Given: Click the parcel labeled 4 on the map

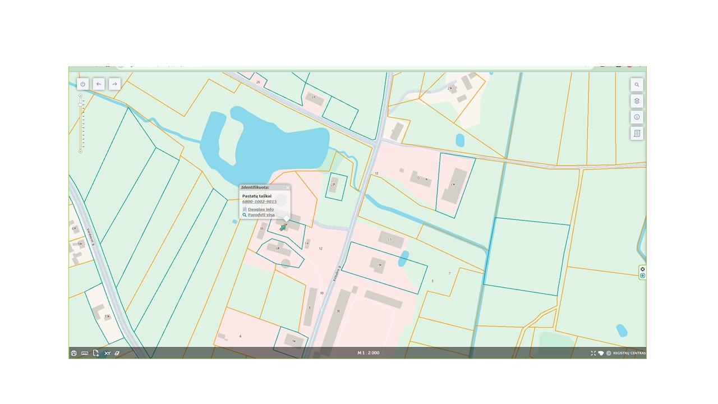Looking at the screenshot, I should click(240, 336).
